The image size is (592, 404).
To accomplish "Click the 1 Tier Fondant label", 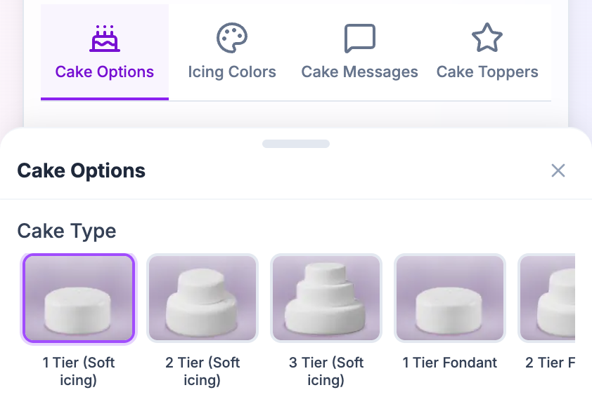I will pos(450,363).
